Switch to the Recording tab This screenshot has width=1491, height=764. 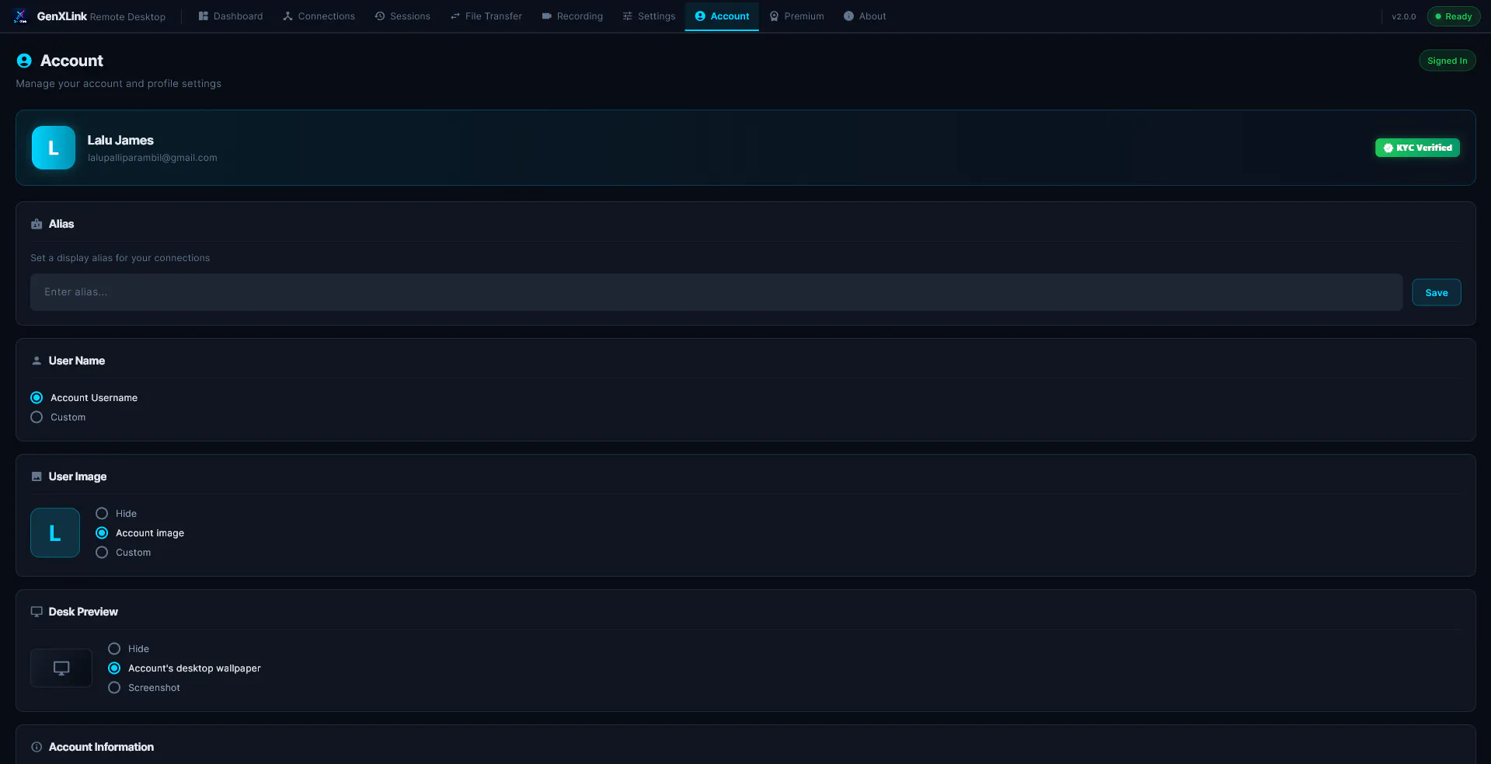[573, 16]
